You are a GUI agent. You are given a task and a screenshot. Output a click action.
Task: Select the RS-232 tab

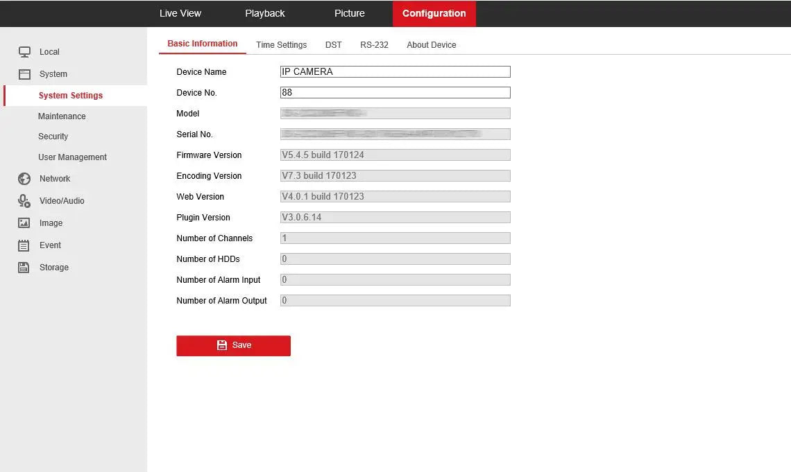point(374,44)
